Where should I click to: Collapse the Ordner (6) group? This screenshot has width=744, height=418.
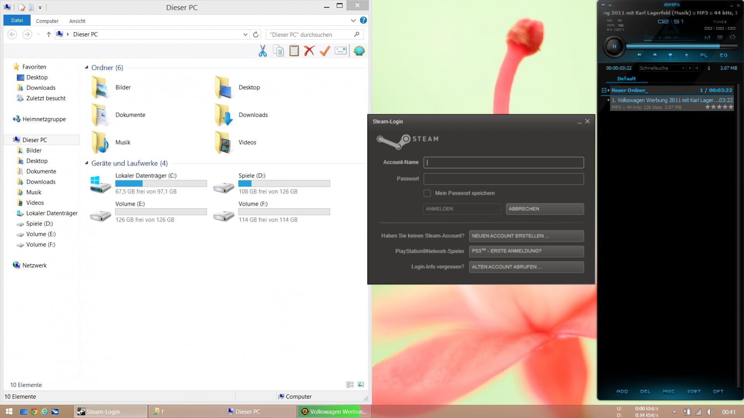87,67
